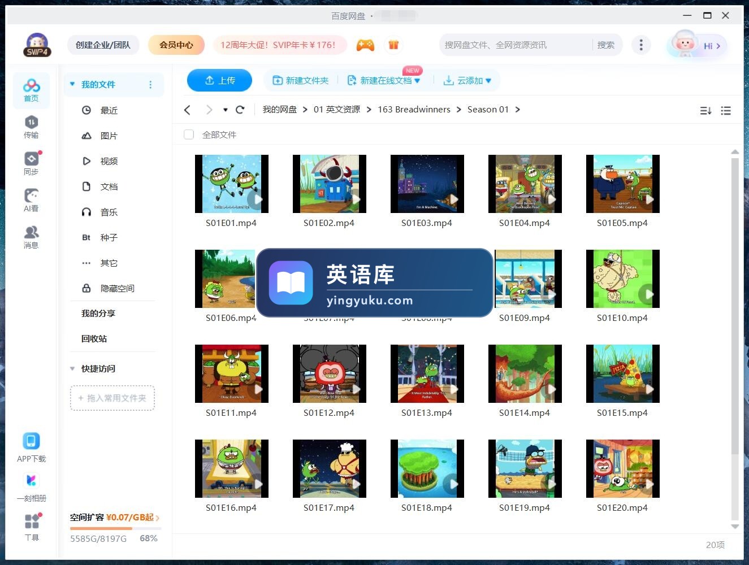Click the storage usage progress bar
This screenshot has height=565, width=749.
[115, 529]
